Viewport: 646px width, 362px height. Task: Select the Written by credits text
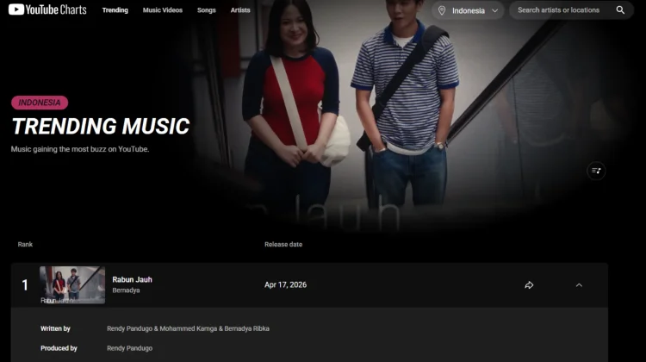(x=188, y=328)
